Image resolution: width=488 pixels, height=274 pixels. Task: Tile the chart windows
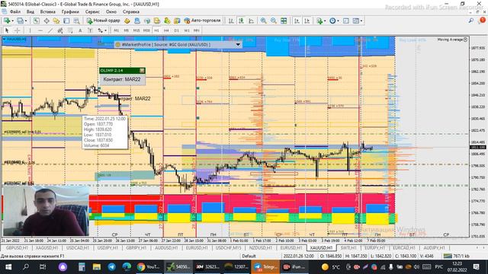tap(284, 21)
